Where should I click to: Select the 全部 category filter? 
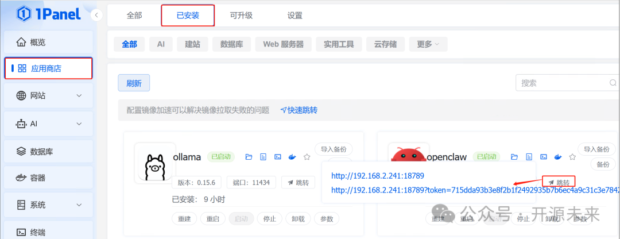129,44
